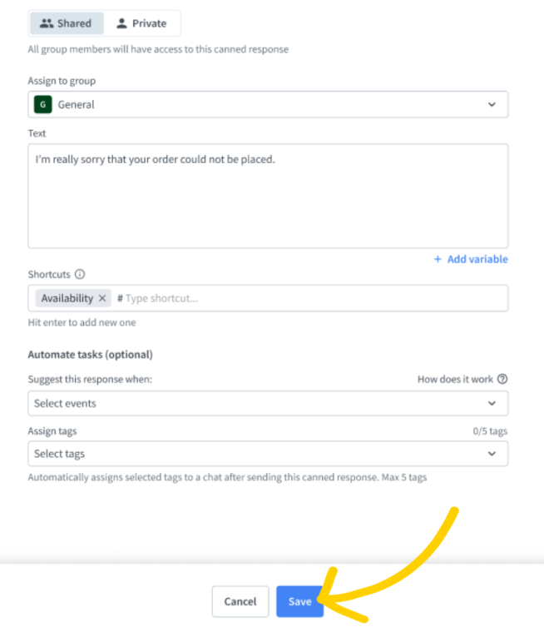The width and height of the screenshot is (544, 632).
Task: Click the How does it work link text
Action: (x=455, y=379)
